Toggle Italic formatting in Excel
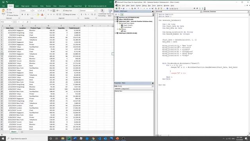 tap(25, 14)
